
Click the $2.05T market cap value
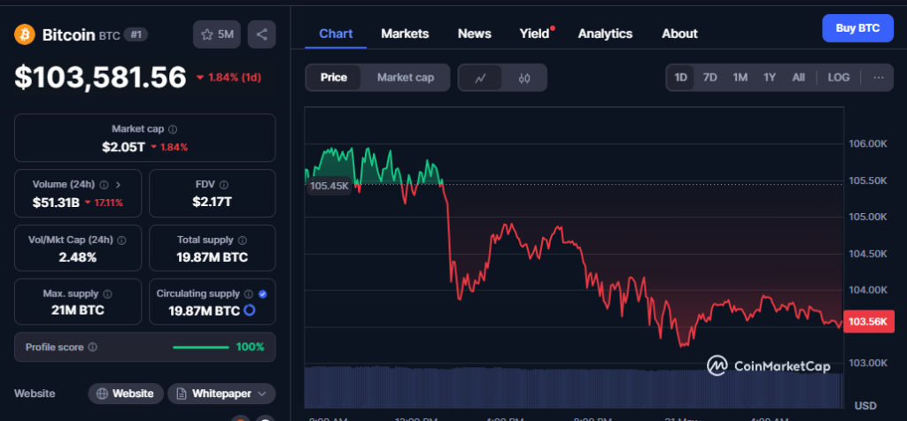(124, 147)
